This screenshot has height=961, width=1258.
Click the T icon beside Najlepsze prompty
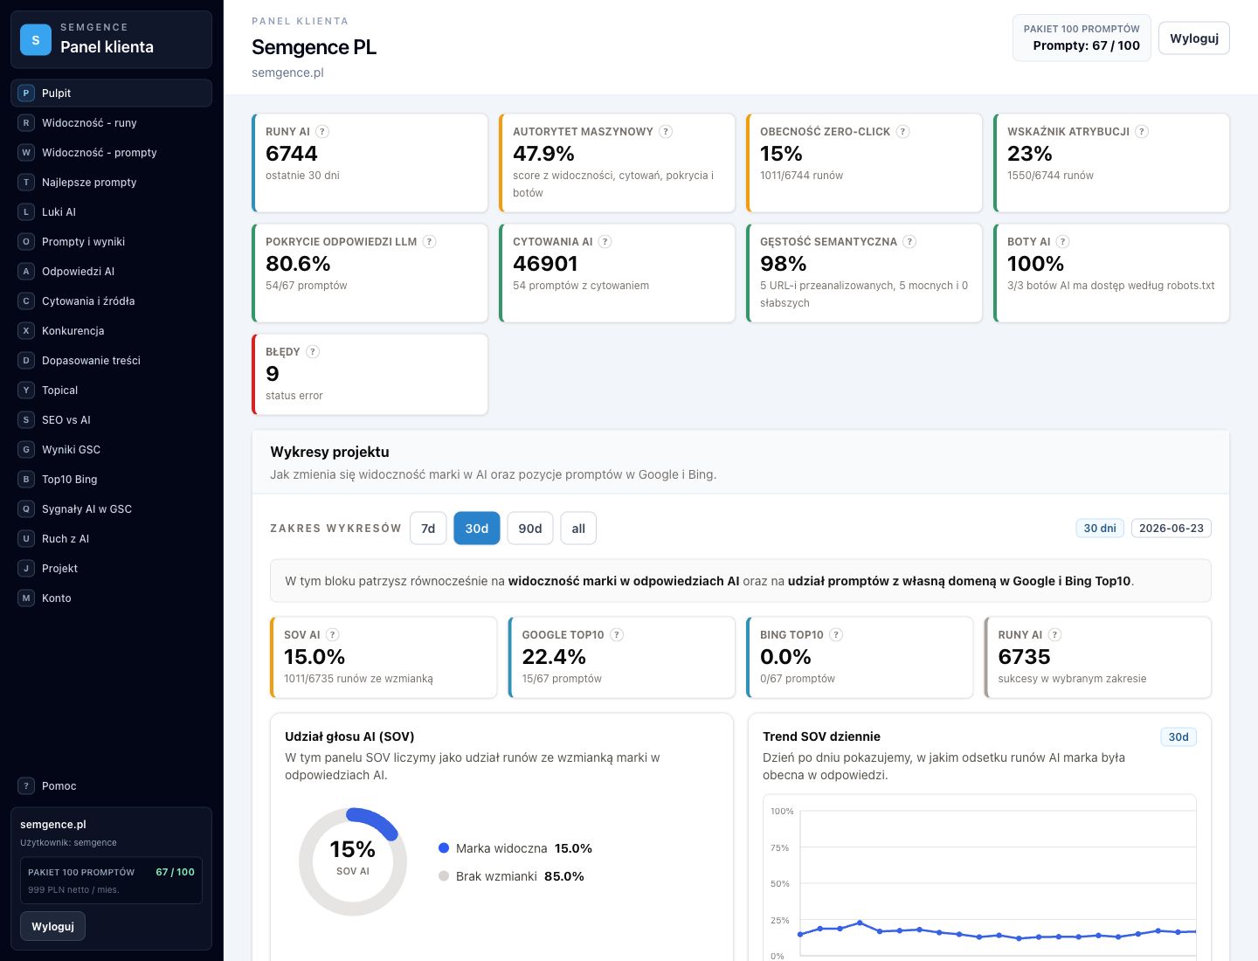pos(26,183)
